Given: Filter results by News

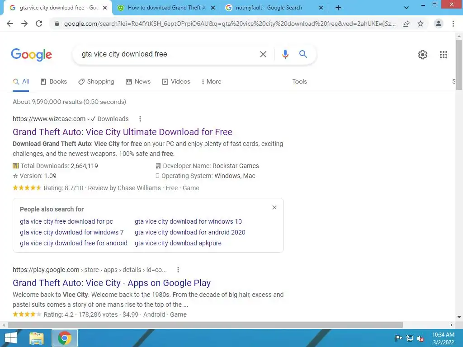Looking at the screenshot, I should click(x=138, y=81).
